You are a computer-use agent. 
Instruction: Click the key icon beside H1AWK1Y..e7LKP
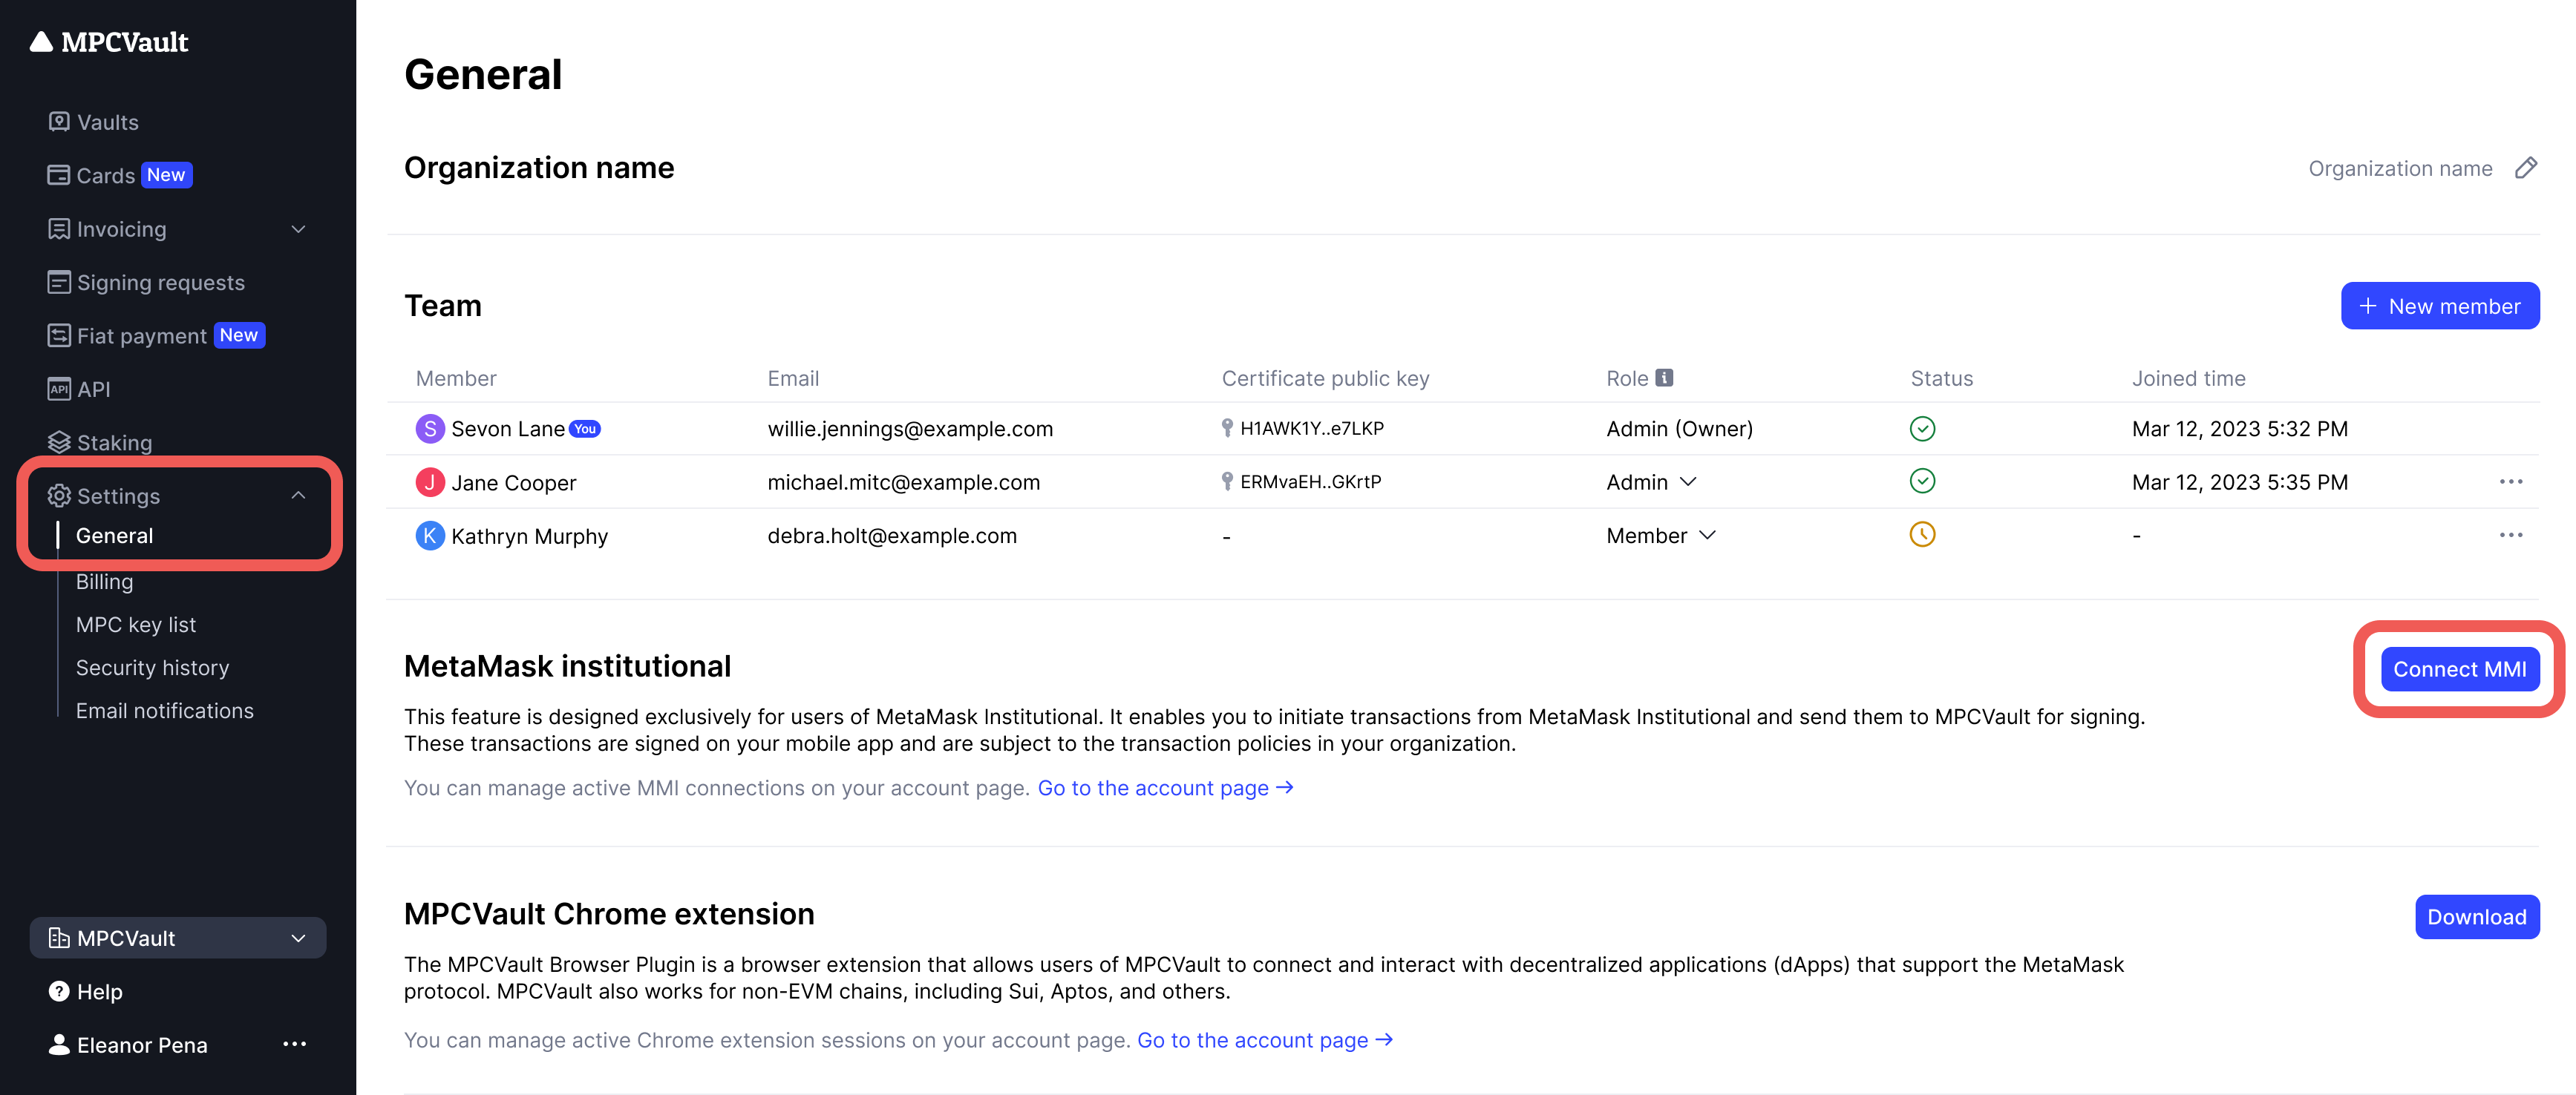click(1227, 429)
